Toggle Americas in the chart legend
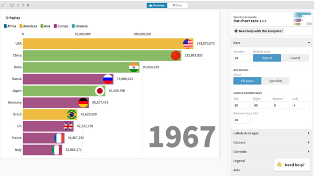The height and width of the screenshot is (176, 314). point(28,26)
